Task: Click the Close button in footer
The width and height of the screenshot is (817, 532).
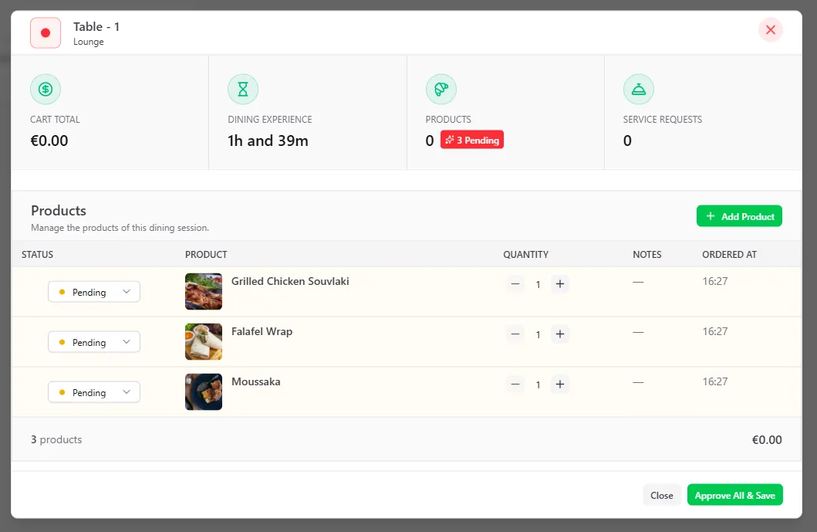Action: pyautogui.click(x=661, y=496)
